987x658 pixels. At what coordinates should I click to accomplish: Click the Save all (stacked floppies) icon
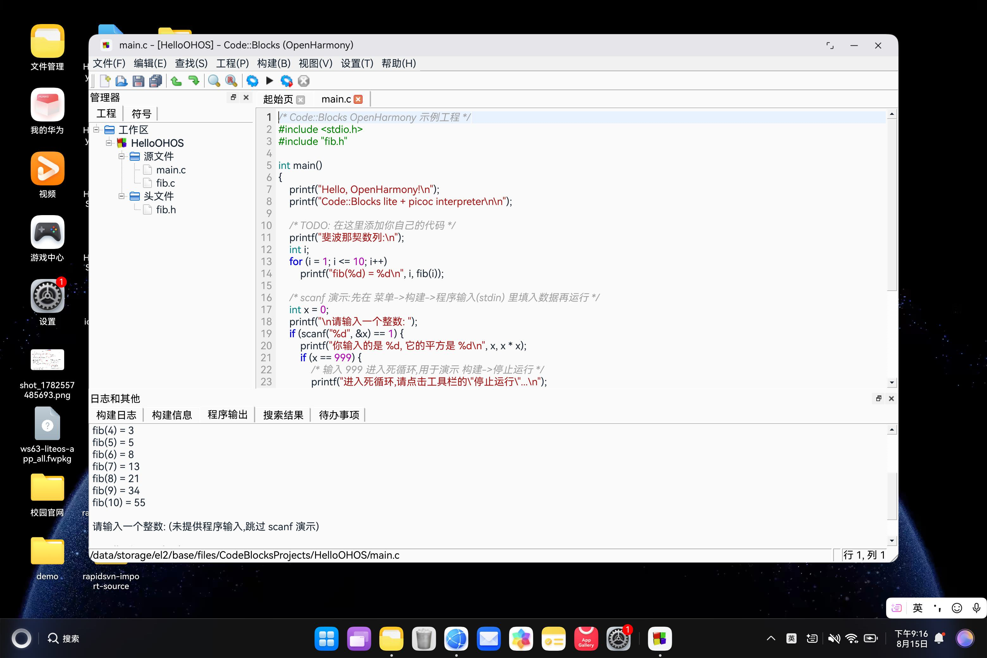pyautogui.click(x=156, y=81)
